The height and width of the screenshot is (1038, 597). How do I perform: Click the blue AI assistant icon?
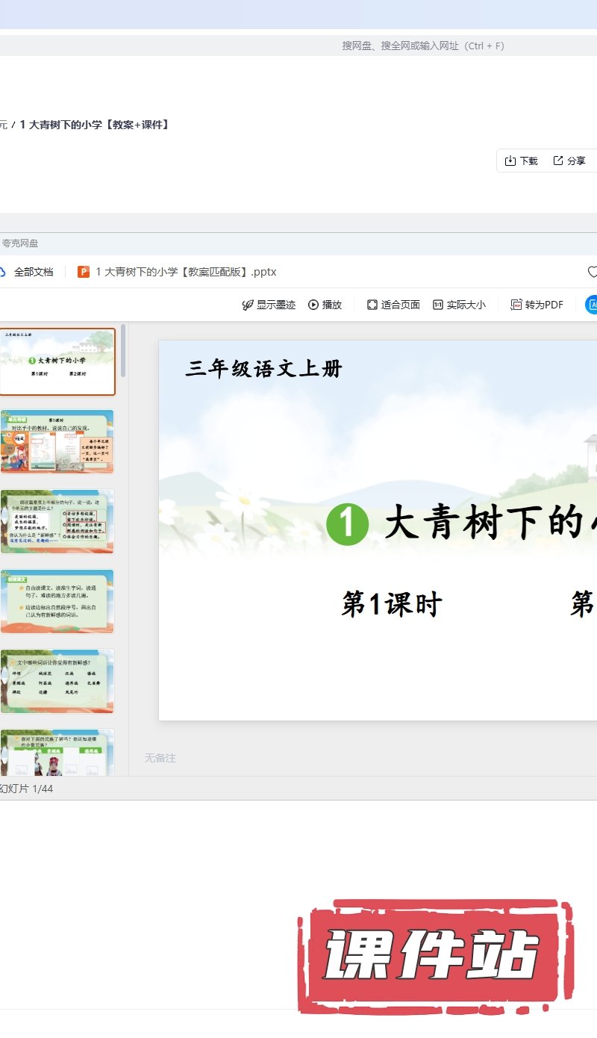point(592,305)
